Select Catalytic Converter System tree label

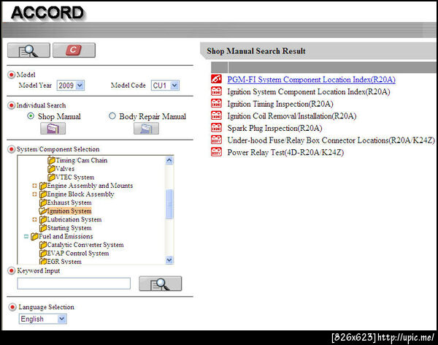click(x=85, y=245)
